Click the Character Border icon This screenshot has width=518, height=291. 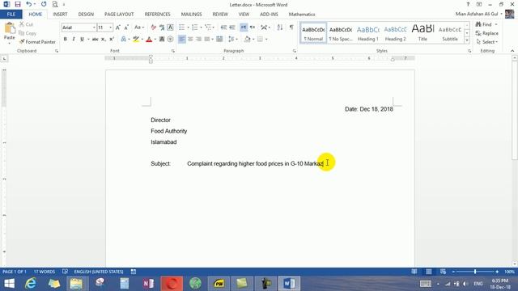170,27
